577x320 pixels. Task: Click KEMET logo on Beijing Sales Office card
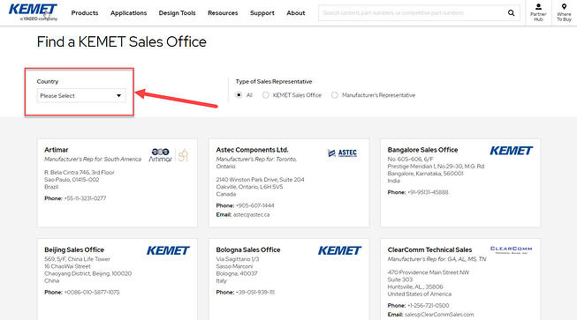(168, 250)
